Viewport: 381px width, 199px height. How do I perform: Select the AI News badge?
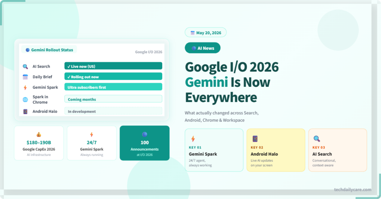click(x=202, y=48)
